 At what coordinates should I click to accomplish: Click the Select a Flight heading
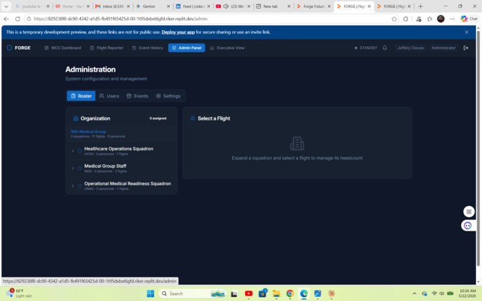coord(214,118)
